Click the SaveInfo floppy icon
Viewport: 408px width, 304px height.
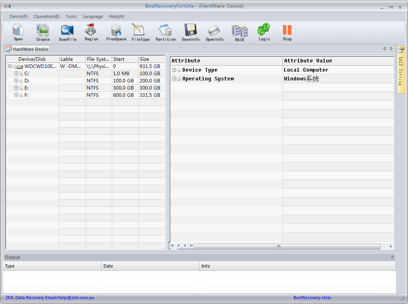click(190, 31)
